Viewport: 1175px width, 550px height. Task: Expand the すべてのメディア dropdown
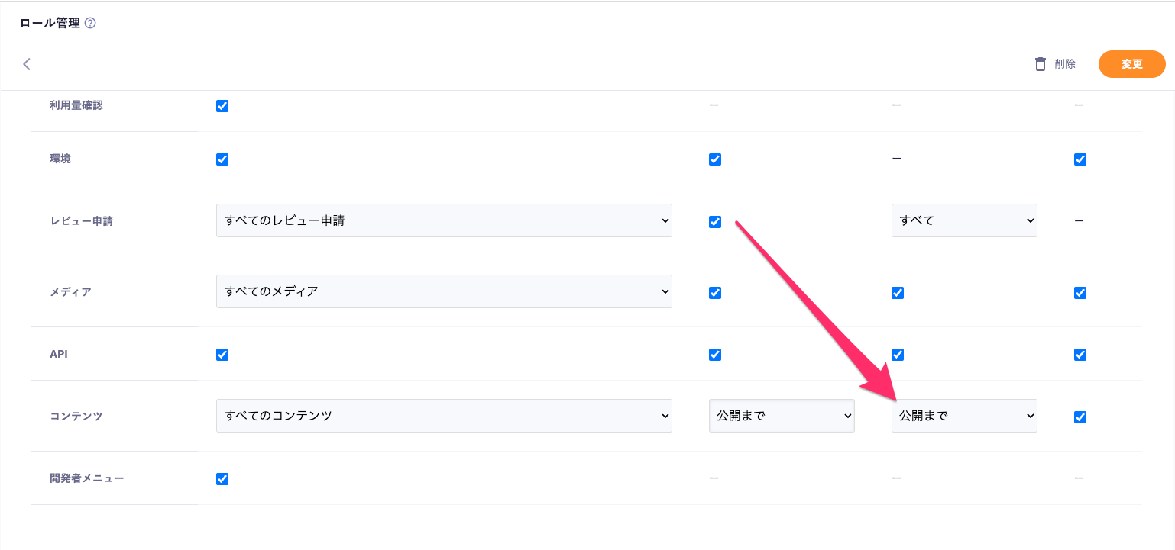coord(443,291)
